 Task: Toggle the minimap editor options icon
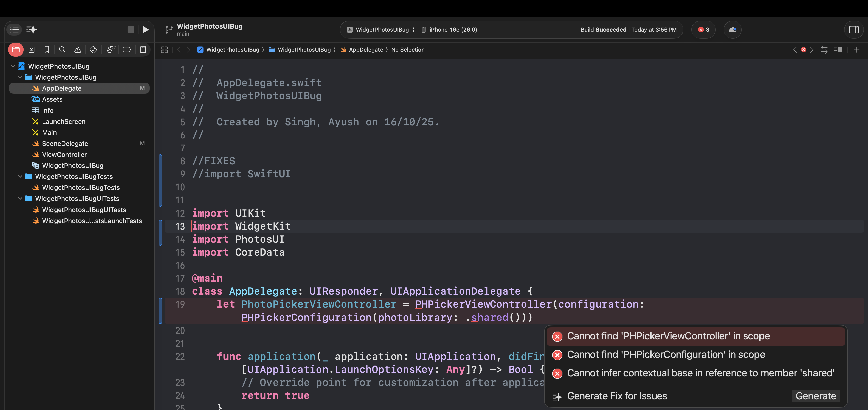(838, 50)
